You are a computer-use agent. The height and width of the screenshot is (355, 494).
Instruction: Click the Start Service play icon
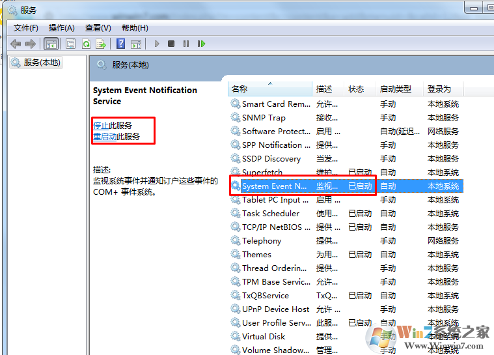[157, 44]
